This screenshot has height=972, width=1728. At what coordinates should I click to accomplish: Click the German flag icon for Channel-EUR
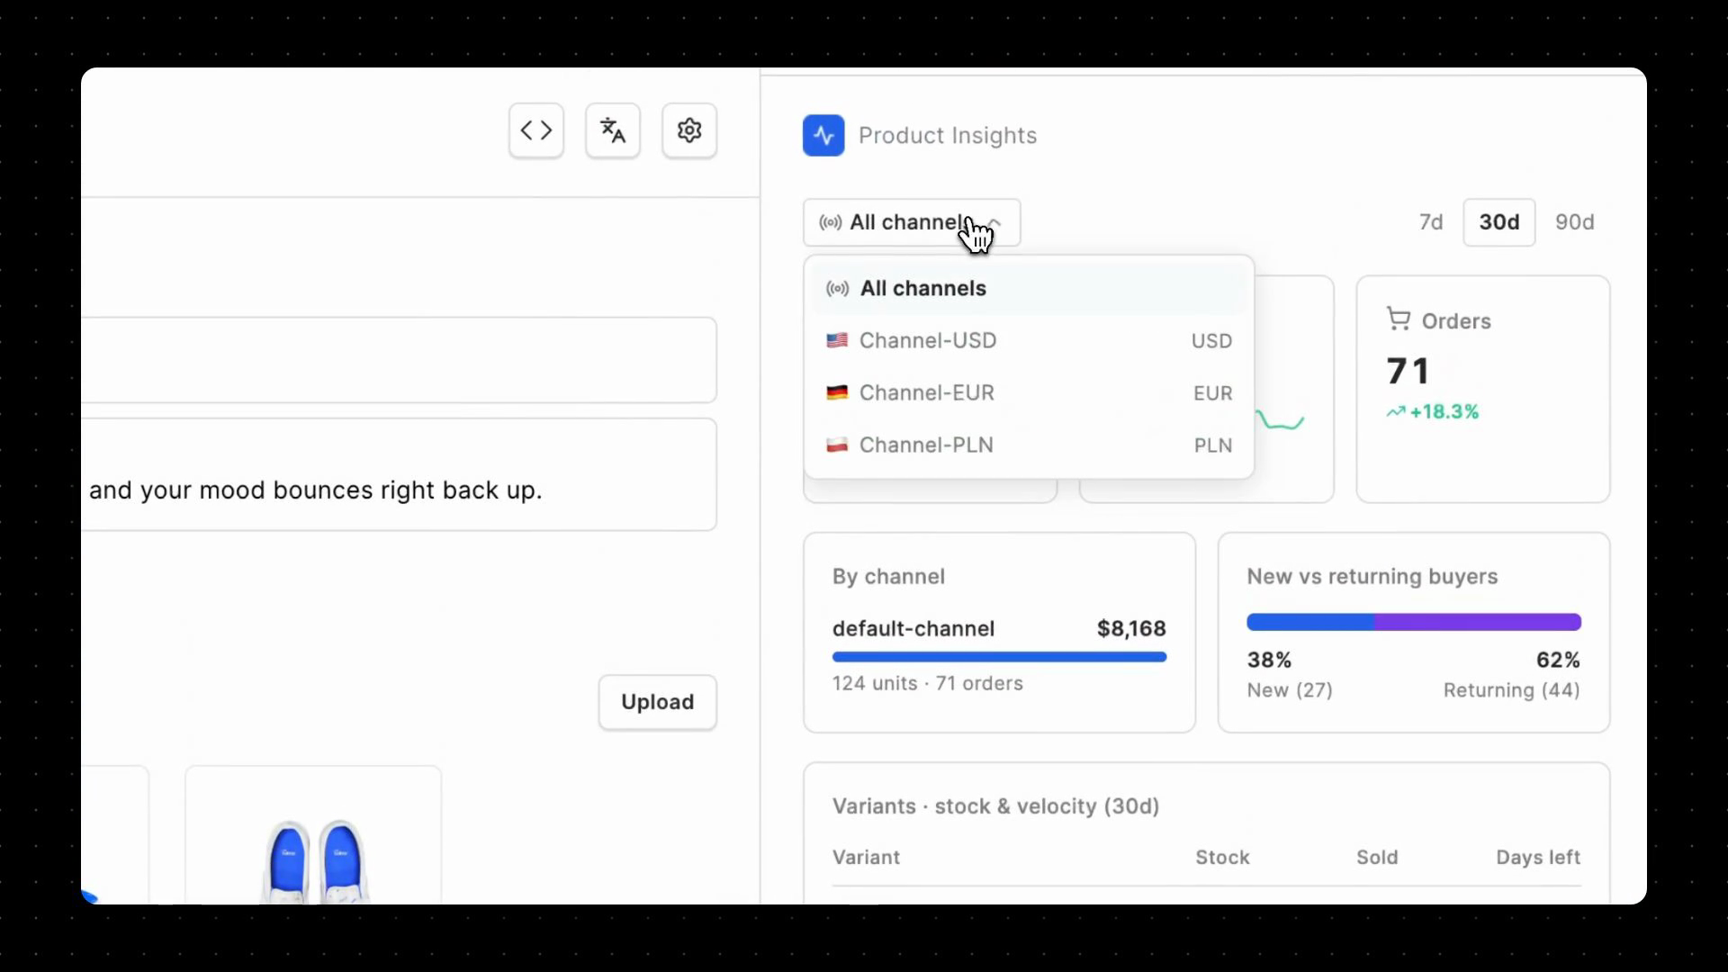(837, 392)
